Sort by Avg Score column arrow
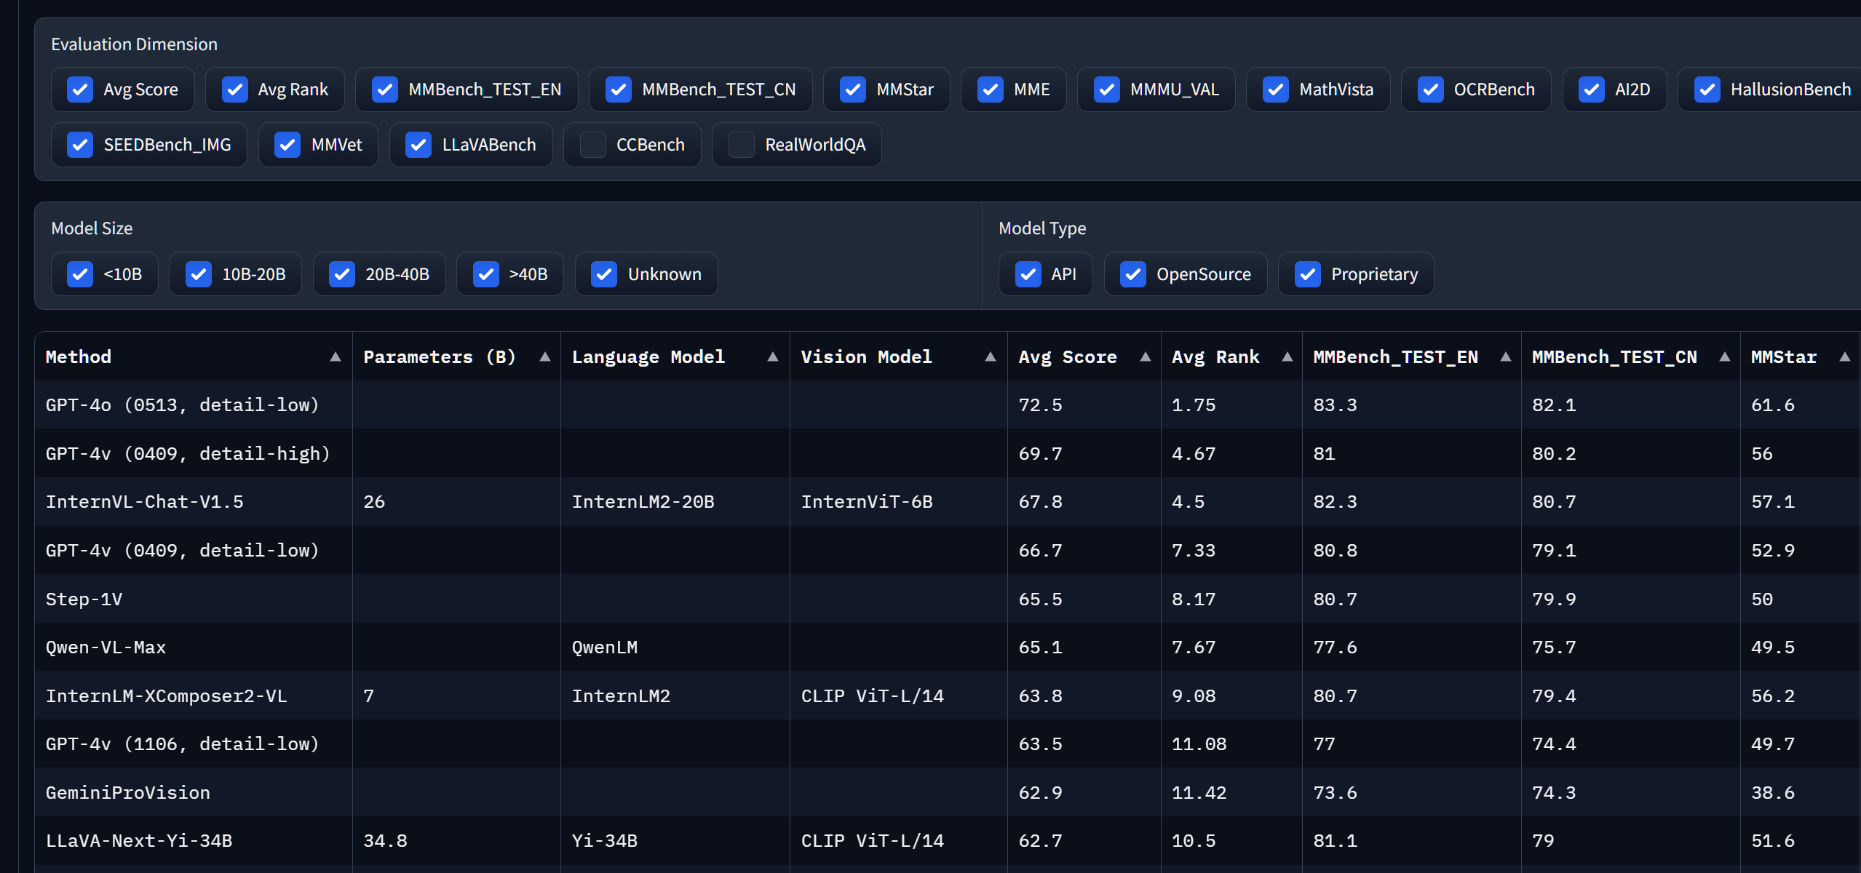 click(1146, 356)
